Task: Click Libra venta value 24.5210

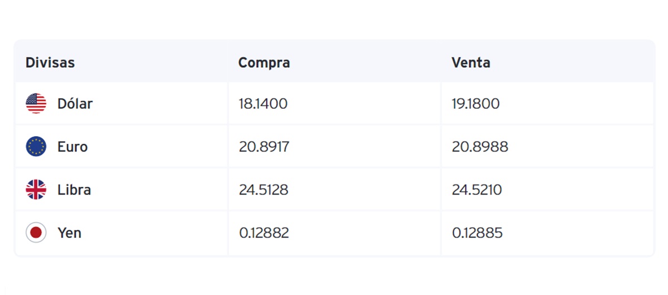Action: point(477,189)
